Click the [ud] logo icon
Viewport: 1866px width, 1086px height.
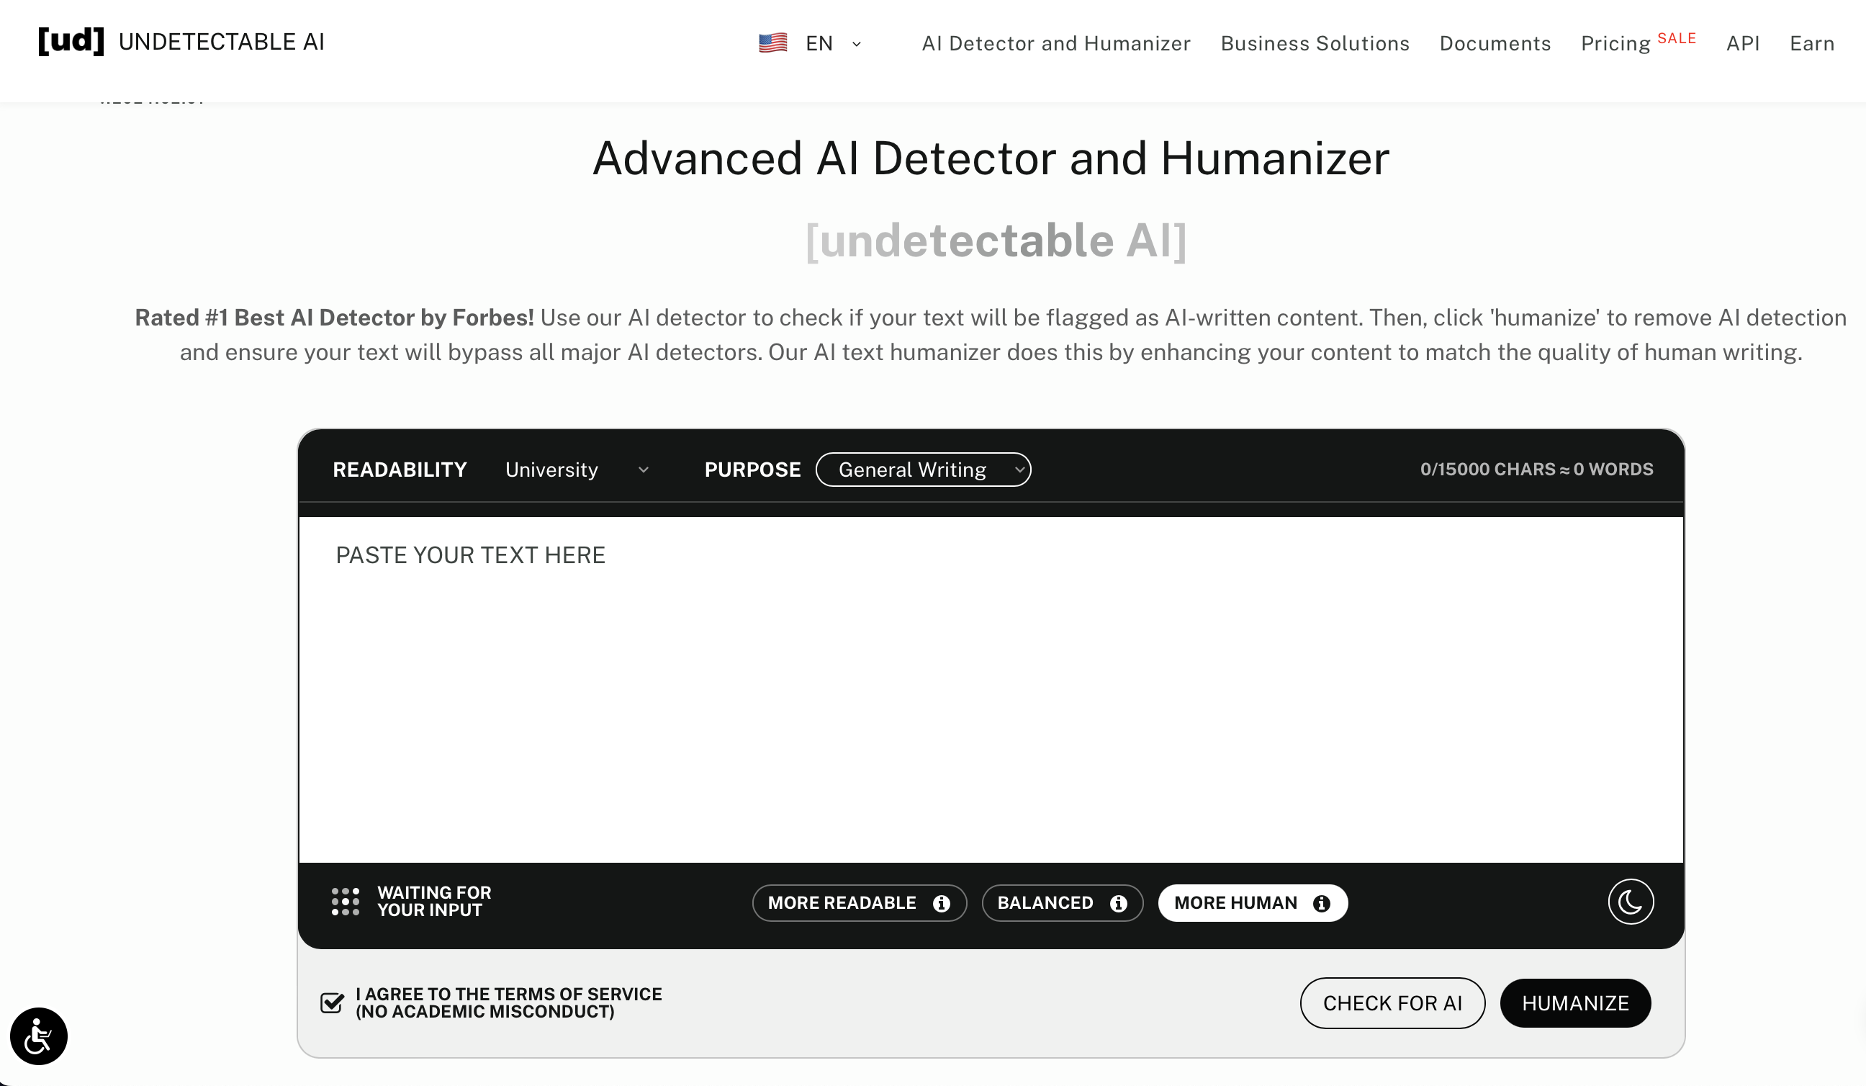71,42
